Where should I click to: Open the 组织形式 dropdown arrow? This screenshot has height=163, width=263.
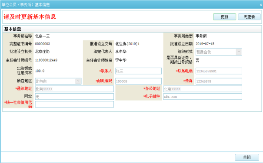click(239, 52)
